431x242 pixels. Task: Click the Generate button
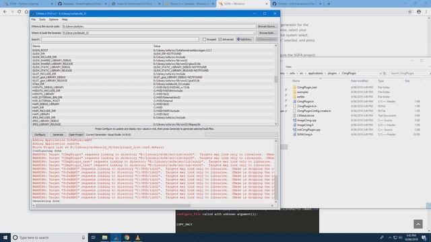(x=58, y=134)
